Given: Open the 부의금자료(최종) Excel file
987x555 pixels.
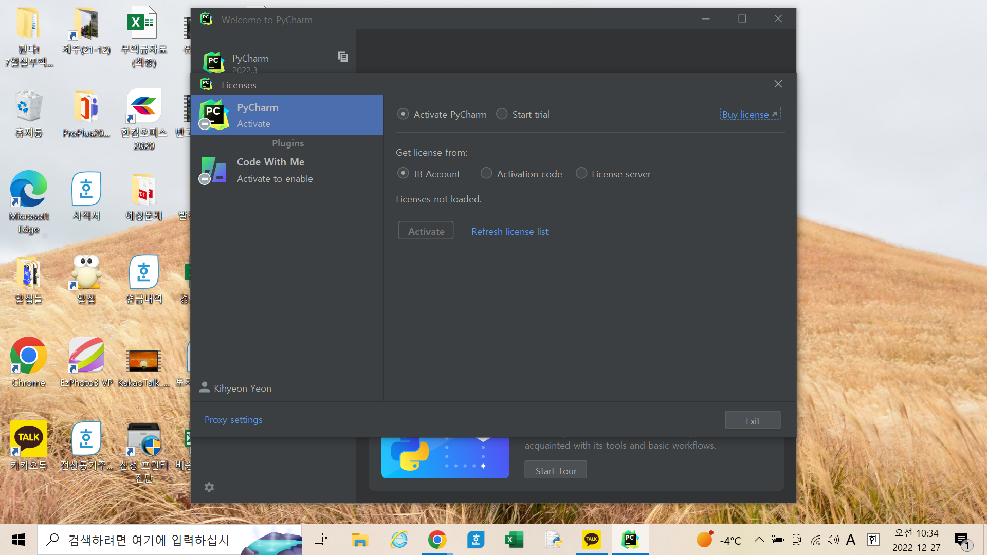Looking at the screenshot, I should (144, 37).
